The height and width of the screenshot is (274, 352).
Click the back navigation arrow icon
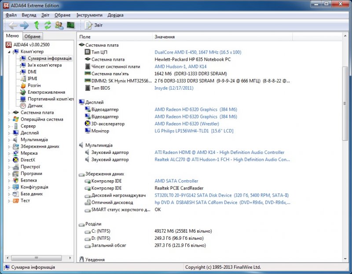pos(12,25)
